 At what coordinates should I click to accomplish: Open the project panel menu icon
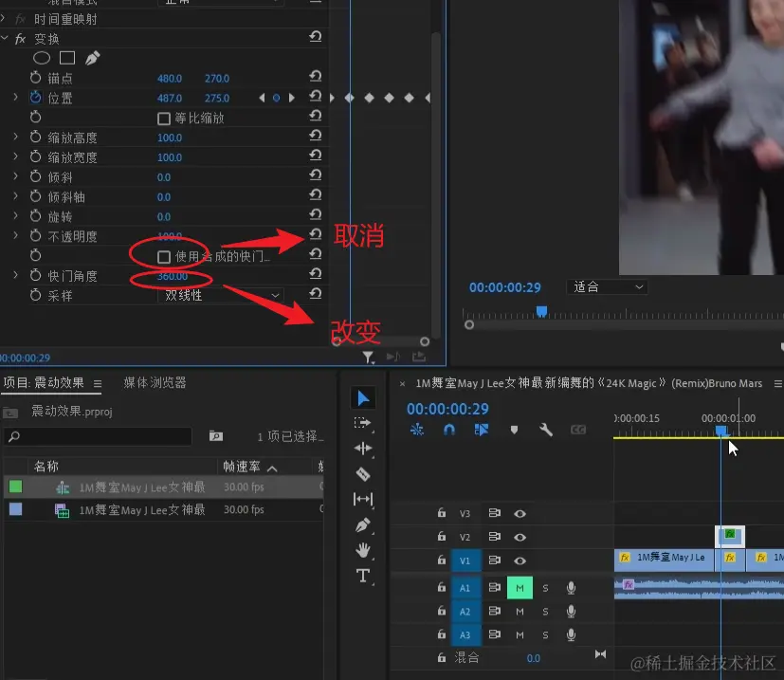tap(98, 384)
